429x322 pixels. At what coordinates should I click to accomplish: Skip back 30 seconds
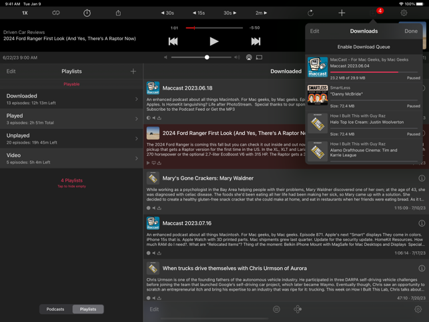[x=167, y=13]
